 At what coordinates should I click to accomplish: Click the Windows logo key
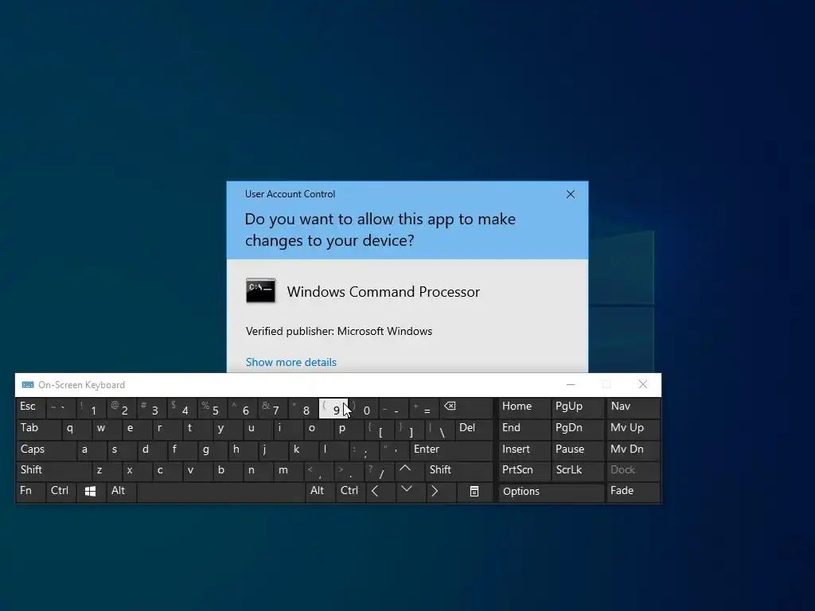90,492
